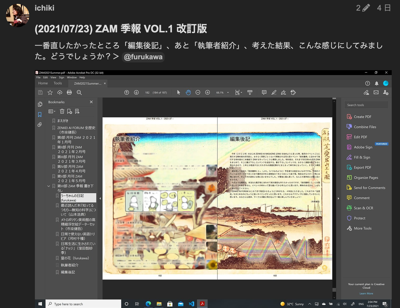
Task: Click the Zoom in plus icon
Action: point(207,92)
